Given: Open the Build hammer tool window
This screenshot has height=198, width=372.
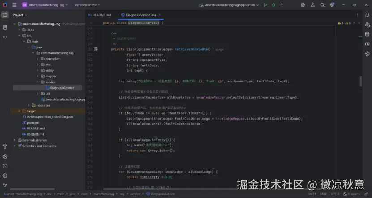Looking at the screenshot, I should (x=5, y=147).
